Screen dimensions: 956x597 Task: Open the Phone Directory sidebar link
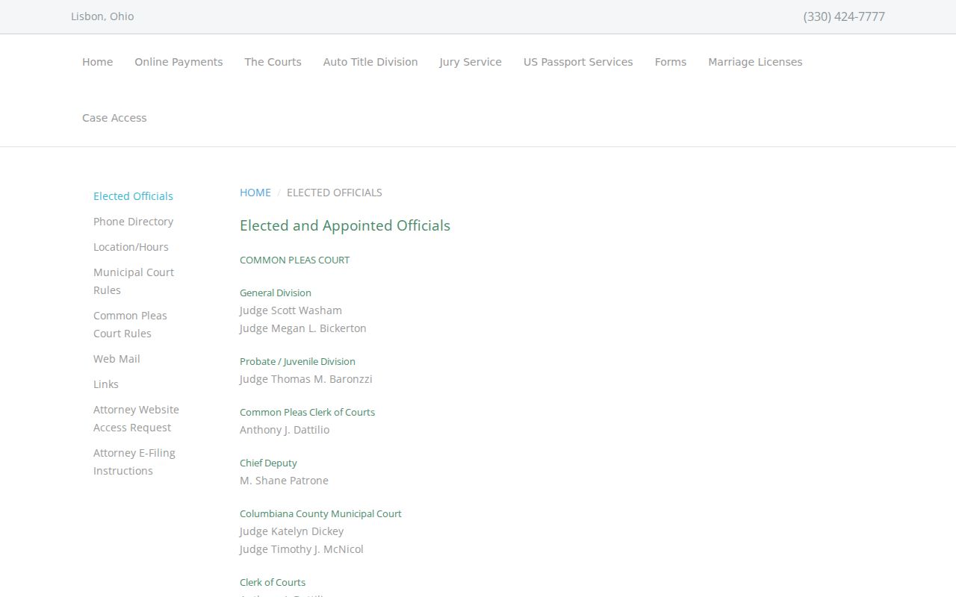coord(133,222)
